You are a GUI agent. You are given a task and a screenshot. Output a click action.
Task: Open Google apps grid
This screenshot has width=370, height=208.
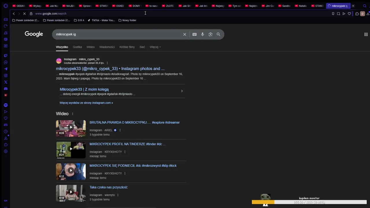pyautogui.click(x=366, y=34)
